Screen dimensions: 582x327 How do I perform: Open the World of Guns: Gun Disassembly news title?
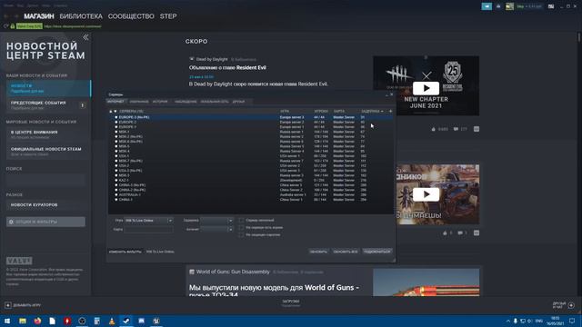click(233, 272)
